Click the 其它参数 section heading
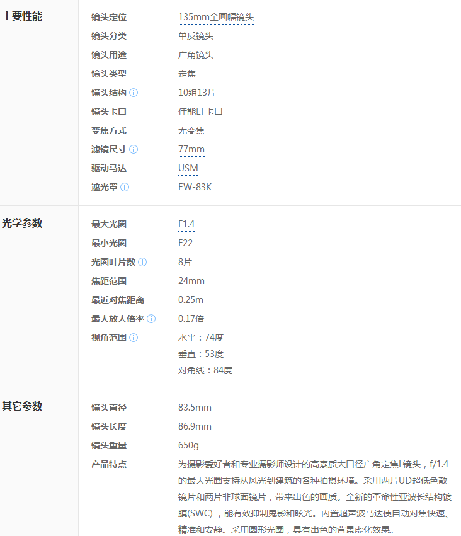The width and height of the screenshot is (461, 536). [x=22, y=406]
